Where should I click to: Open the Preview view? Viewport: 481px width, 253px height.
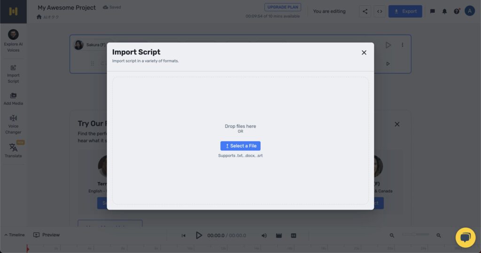pyautogui.click(x=47, y=235)
